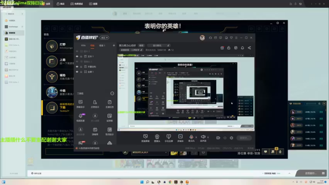Mute the 麦克风 microphone icon

(x=191, y=137)
